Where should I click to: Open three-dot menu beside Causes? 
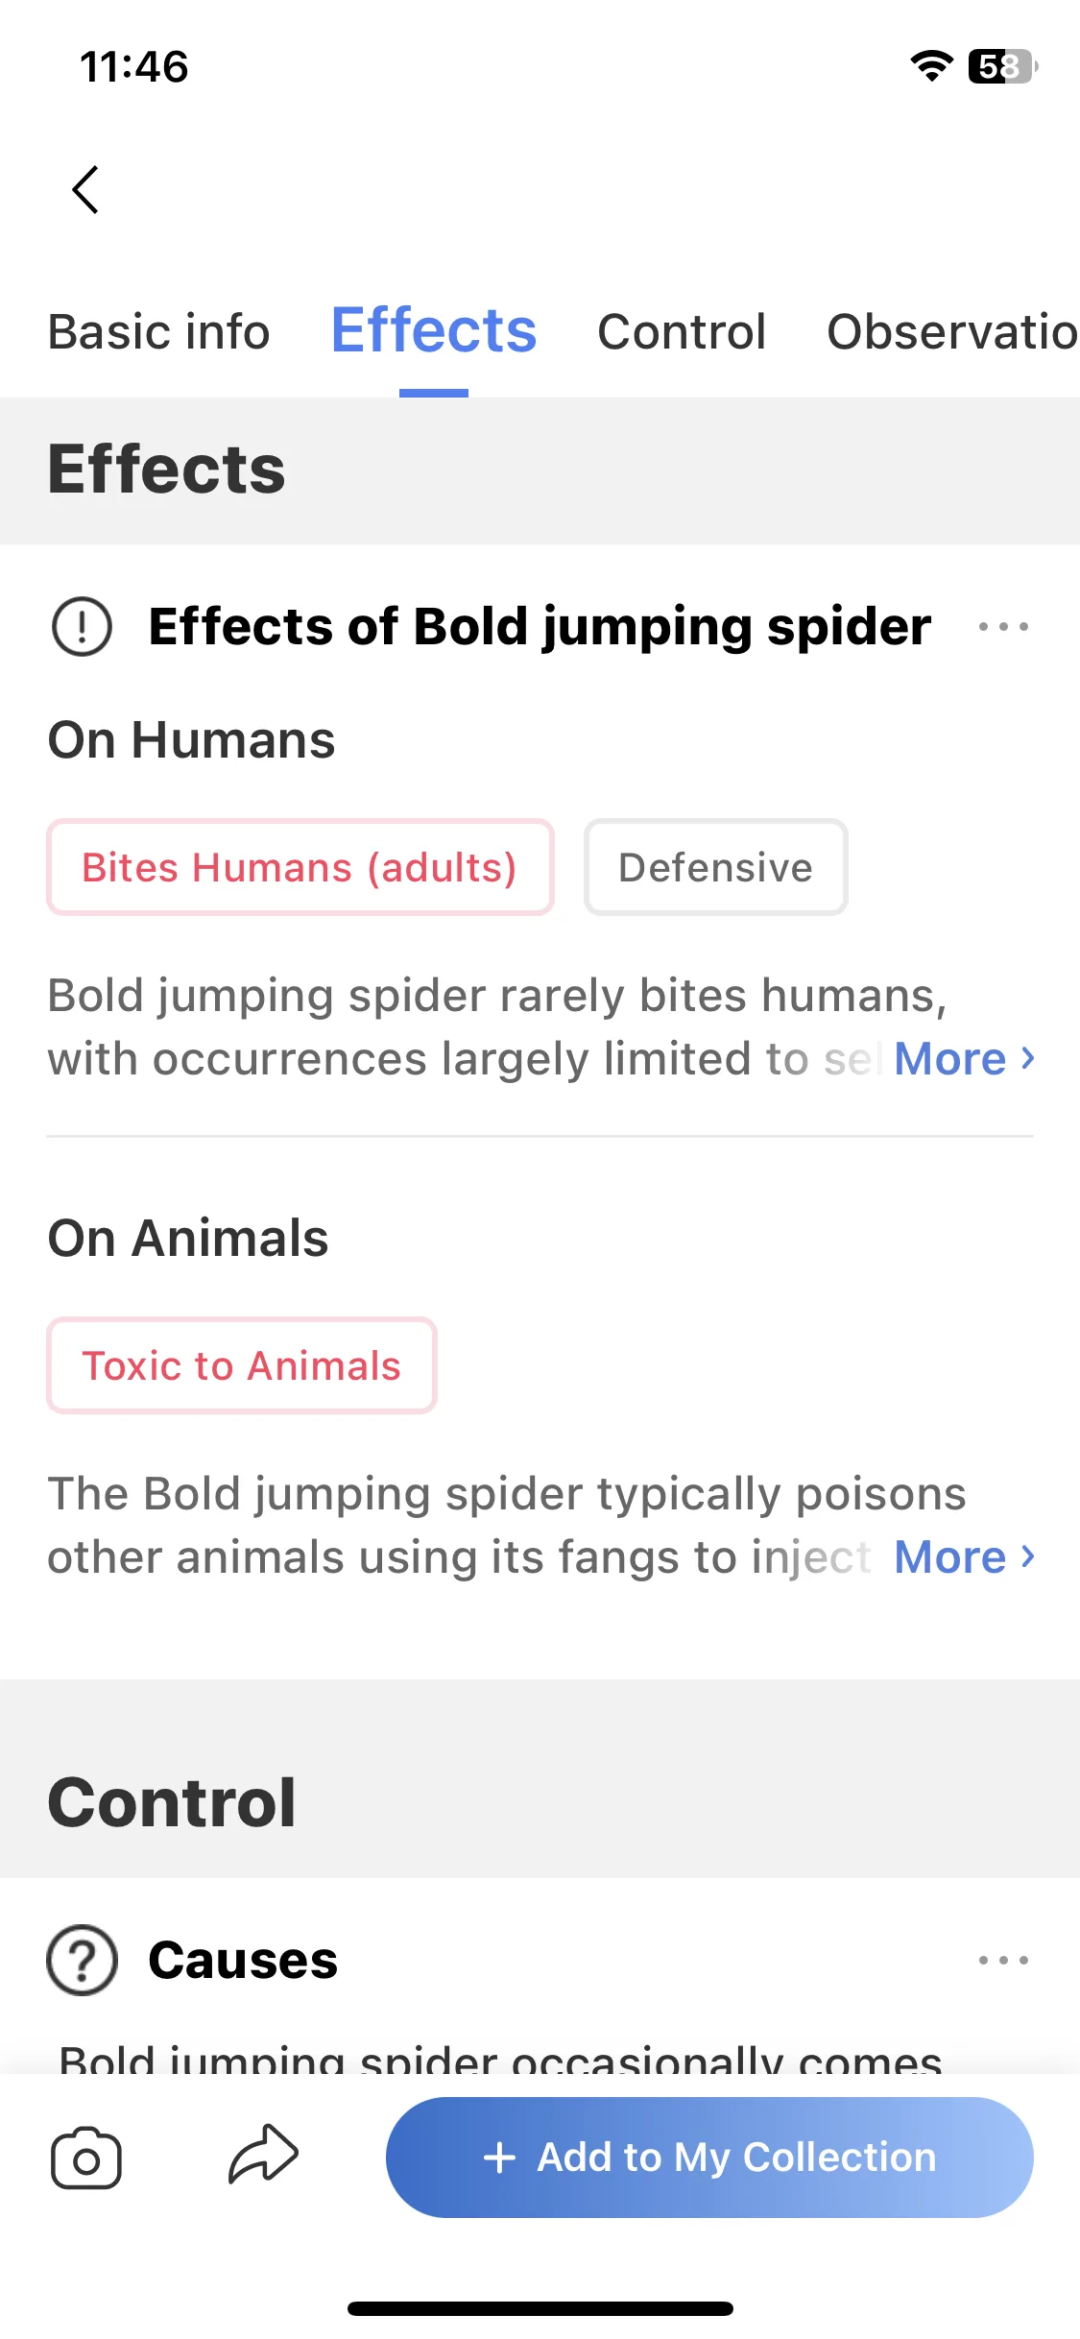pos(1003,1961)
